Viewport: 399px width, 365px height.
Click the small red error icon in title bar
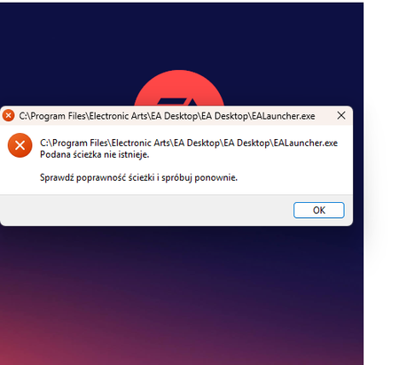click(8, 115)
